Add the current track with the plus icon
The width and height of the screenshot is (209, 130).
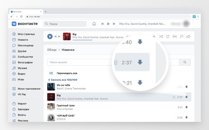[154, 36]
